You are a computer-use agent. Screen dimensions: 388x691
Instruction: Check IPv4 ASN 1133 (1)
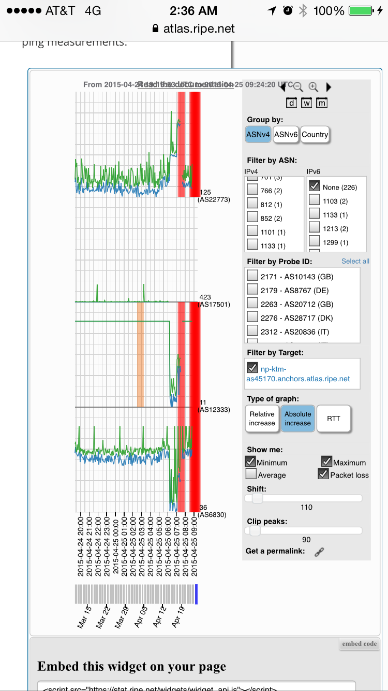[252, 244]
